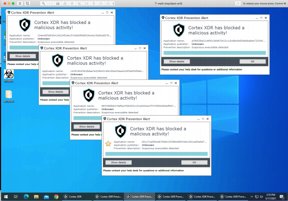Click OK in the d21c71a0 alert

(194, 162)
